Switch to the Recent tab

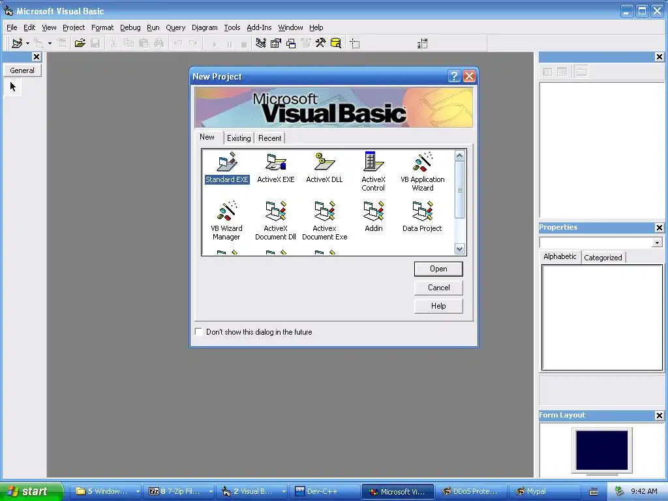[269, 138]
